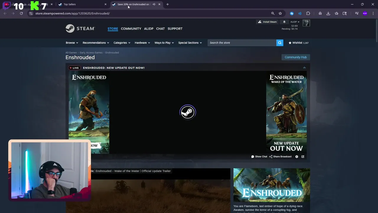Screen dimensions: 378x213
Task: Collapse the live broadcast panel chevron
Action: tap(304, 68)
